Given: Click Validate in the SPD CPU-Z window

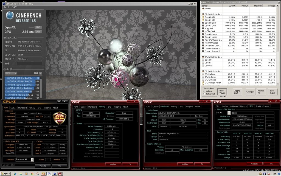Looking at the screenshot, I should pos(254,164).
